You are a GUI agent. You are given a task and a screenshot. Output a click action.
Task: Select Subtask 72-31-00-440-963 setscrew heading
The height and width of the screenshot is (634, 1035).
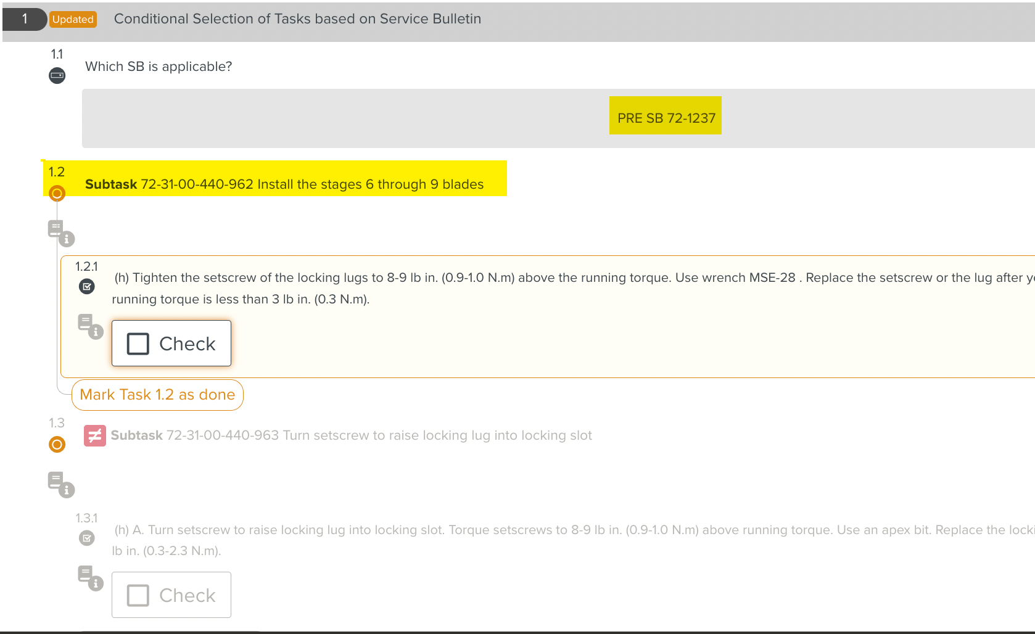click(351, 435)
